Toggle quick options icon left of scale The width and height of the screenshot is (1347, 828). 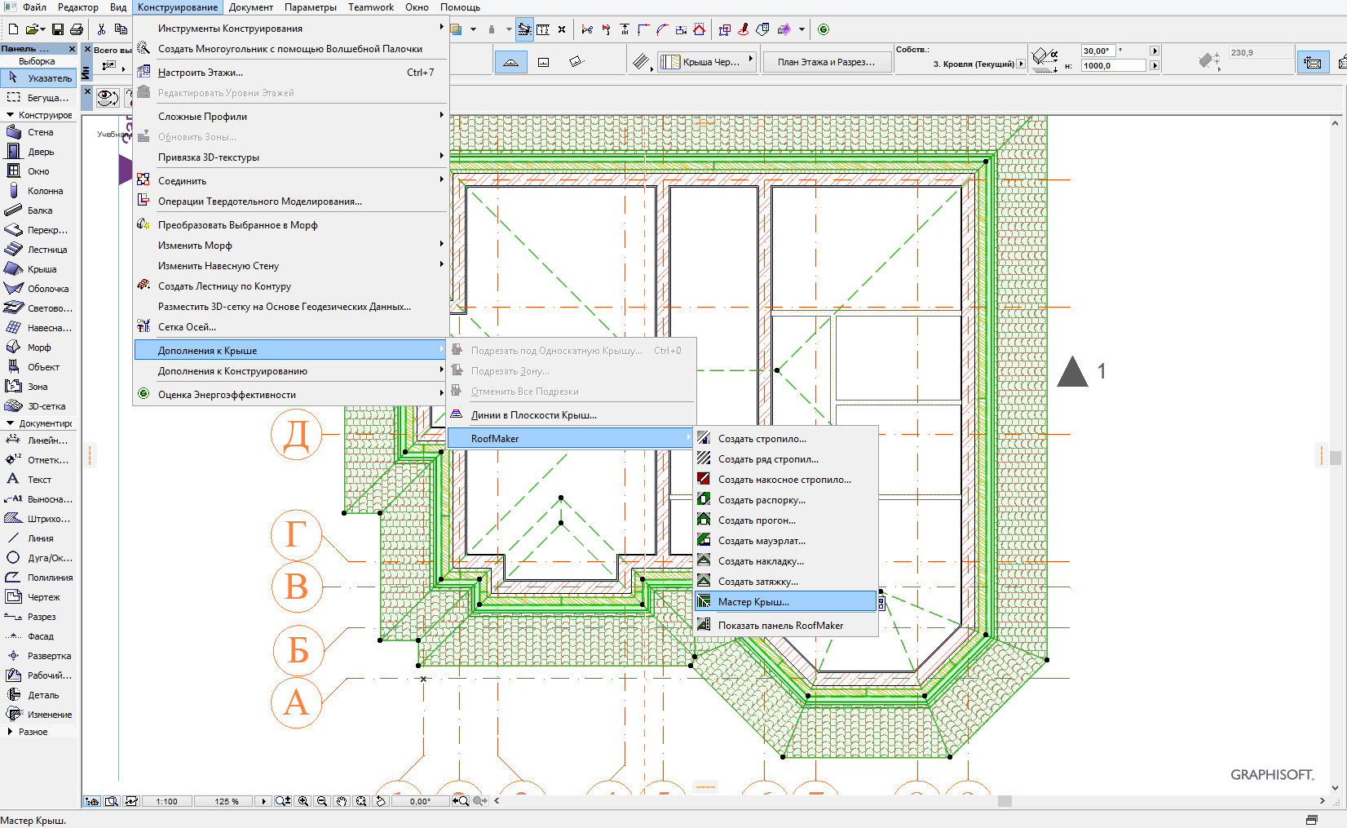92,801
